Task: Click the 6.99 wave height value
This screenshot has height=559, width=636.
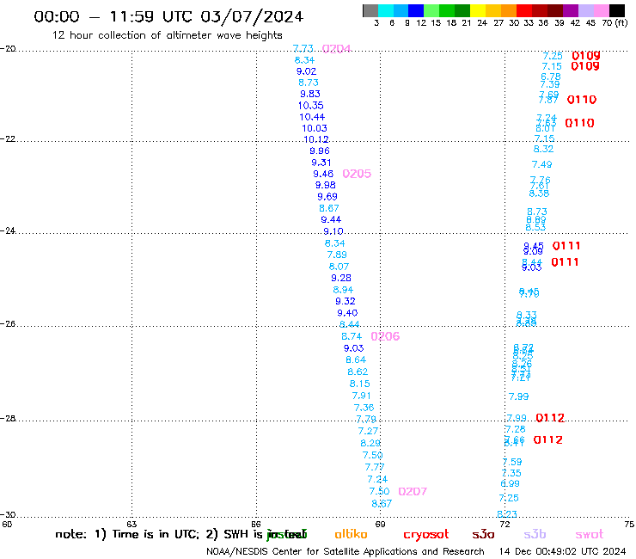Action: tap(510, 484)
